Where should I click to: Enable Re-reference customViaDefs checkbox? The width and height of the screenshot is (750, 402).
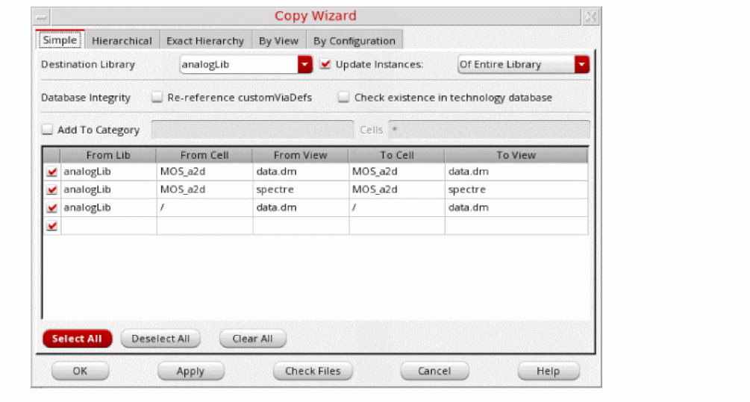coord(157,98)
